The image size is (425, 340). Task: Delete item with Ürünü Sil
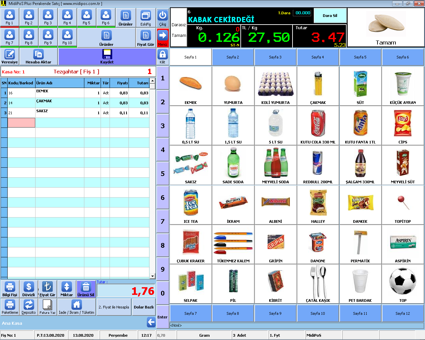coord(86,289)
